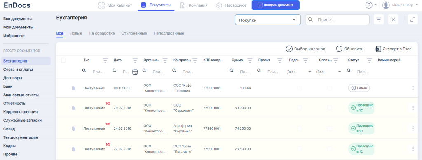
Task: Open Мои документы in sidebar
Action: [x=18, y=27]
